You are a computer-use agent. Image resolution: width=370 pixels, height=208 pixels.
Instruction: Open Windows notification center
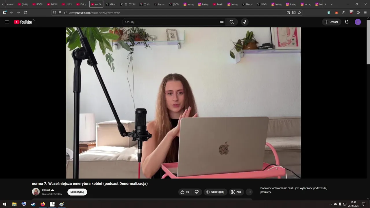tap(364, 204)
